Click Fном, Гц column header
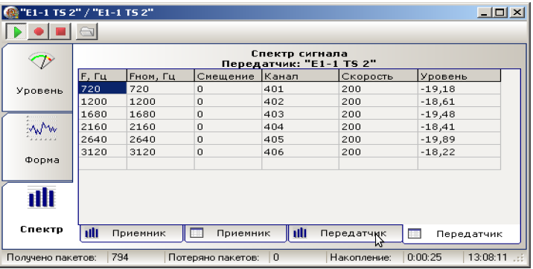The image size is (533, 269). coord(161,76)
